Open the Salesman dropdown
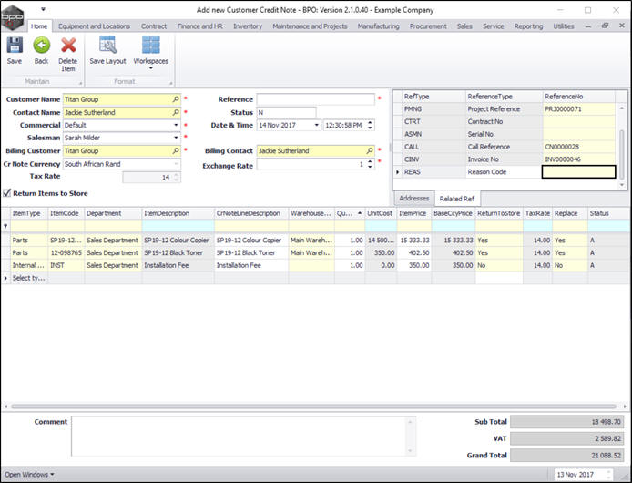 (176, 138)
